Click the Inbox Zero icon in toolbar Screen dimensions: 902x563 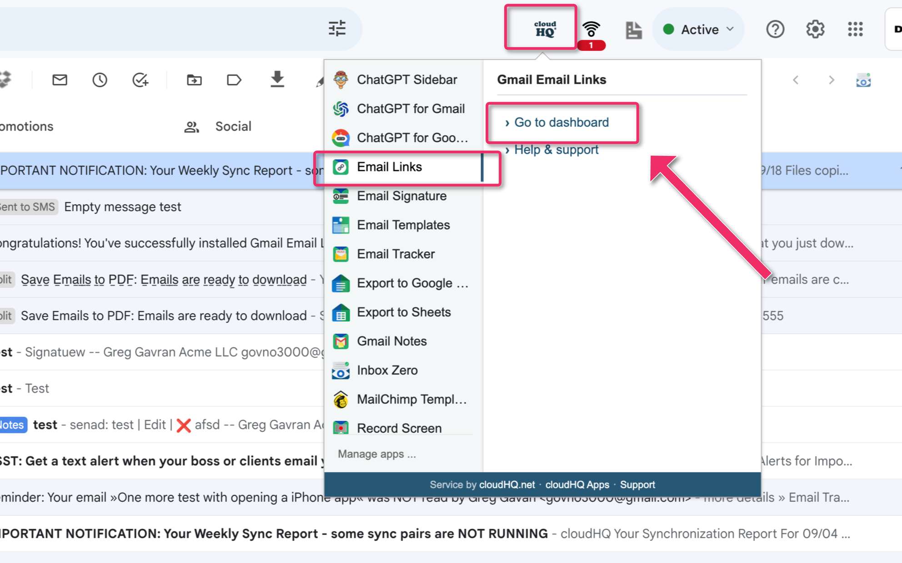point(863,80)
